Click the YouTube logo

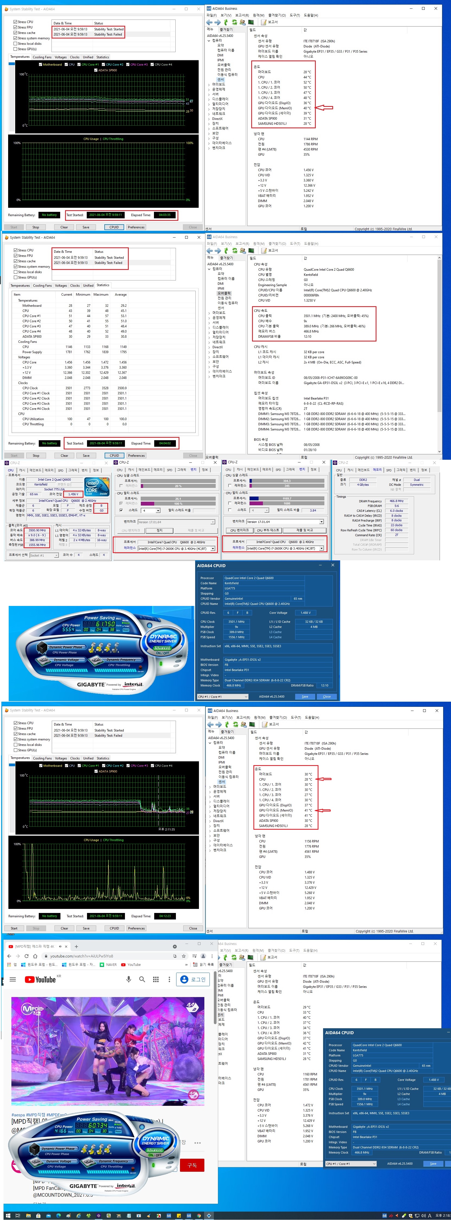[x=40, y=979]
